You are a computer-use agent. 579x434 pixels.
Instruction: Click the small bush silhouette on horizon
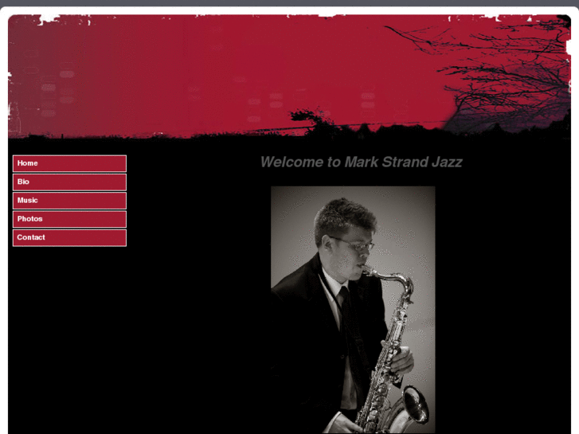[310, 118]
